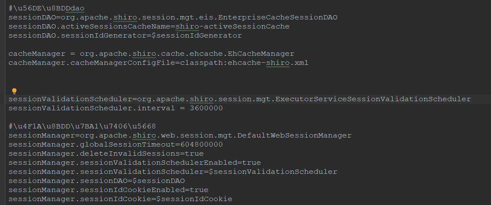
Task: Click the cacheManager property key on the EhCacheManager line
Action: [x=37, y=54]
